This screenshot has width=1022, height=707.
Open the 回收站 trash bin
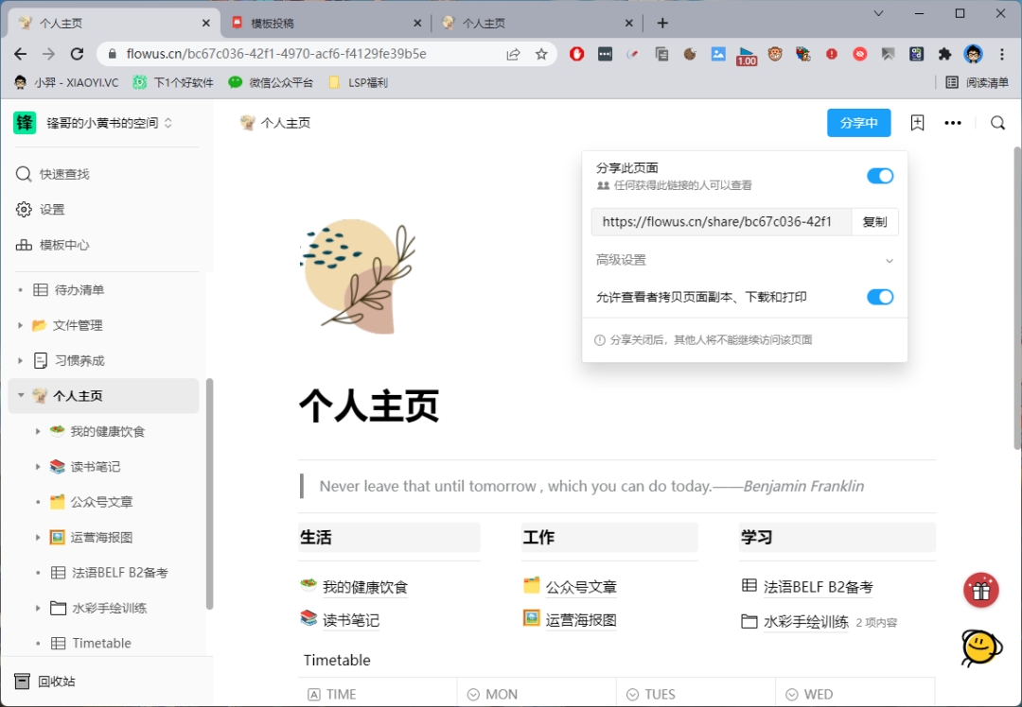pyautogui.click(x=57, y=681)
